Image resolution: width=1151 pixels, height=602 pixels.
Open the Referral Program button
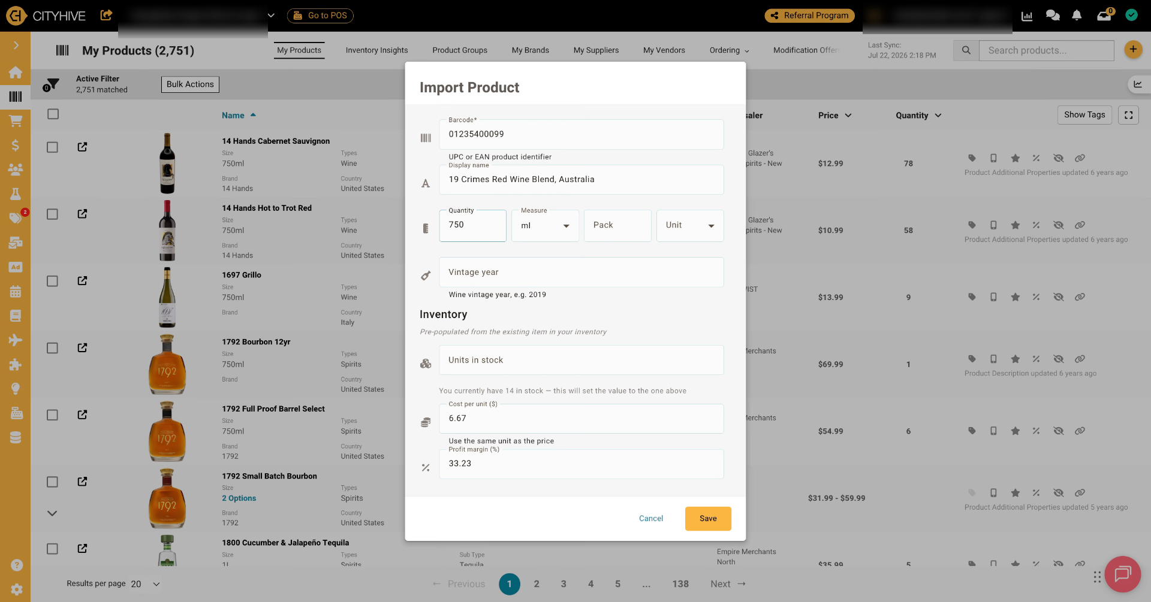(x=809, y=16)
